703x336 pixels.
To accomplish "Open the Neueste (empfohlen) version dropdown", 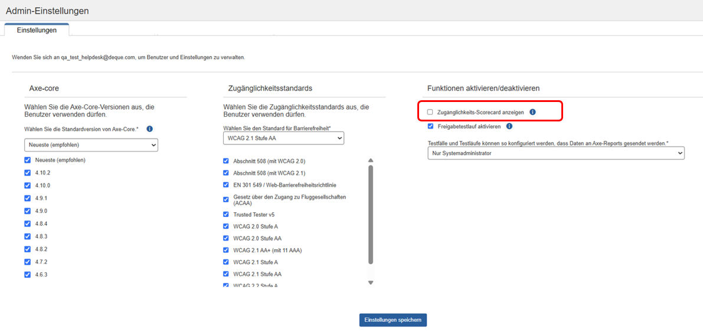I will (91, 145).
